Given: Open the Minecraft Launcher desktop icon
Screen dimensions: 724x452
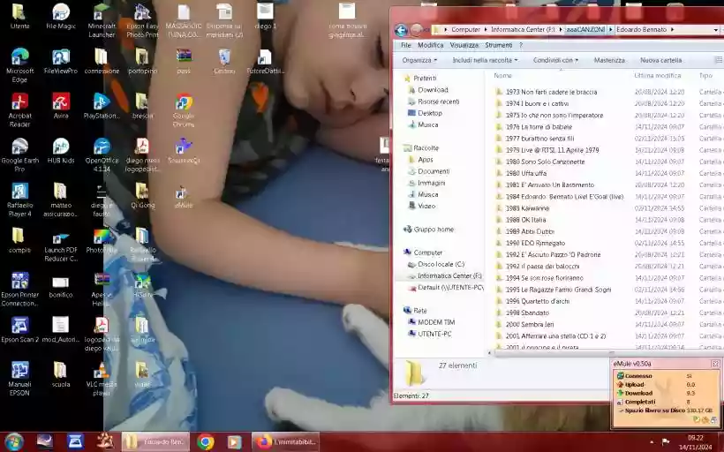Looking at the screenshot, I should pos(102,13).
